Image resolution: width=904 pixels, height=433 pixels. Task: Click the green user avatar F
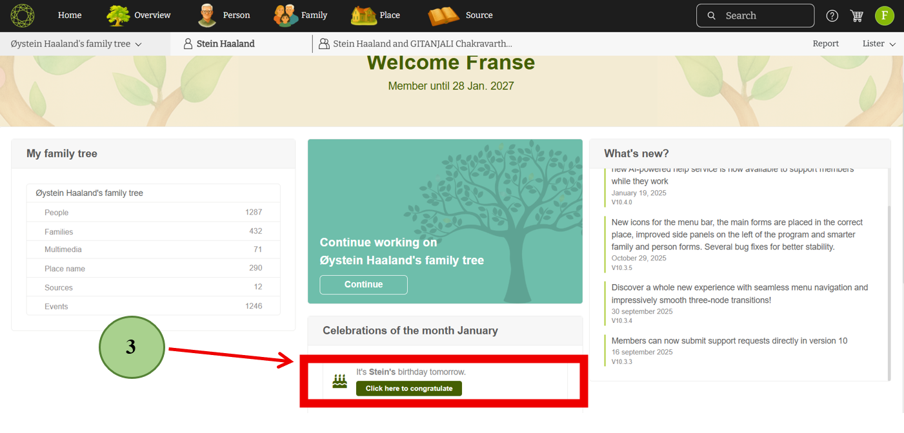tap(884, 15)
